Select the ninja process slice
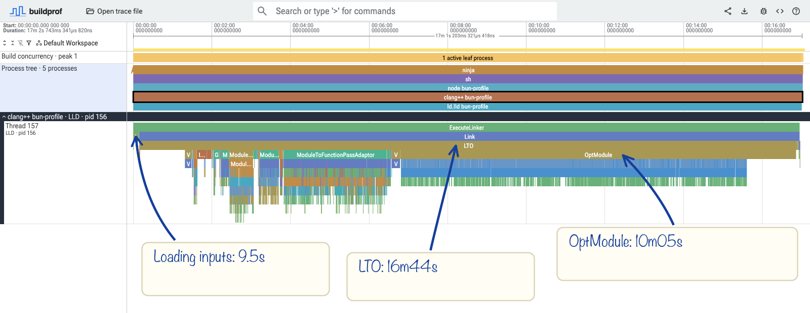The width and height of the screenshot is (810, 313). [x=468, y=70]
